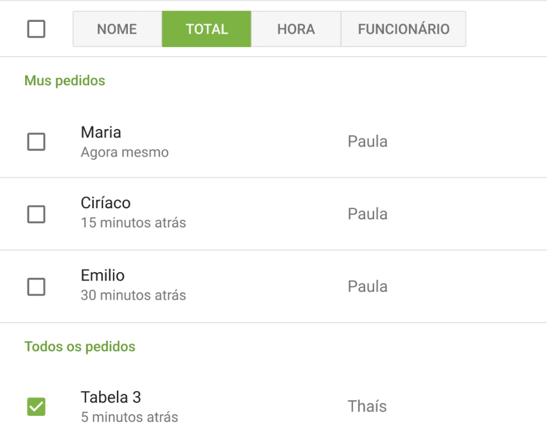Click the Todos os pedidos section header
Image resolution: width=547 pixels, height=436 pixels.
(x=80, y=346)
